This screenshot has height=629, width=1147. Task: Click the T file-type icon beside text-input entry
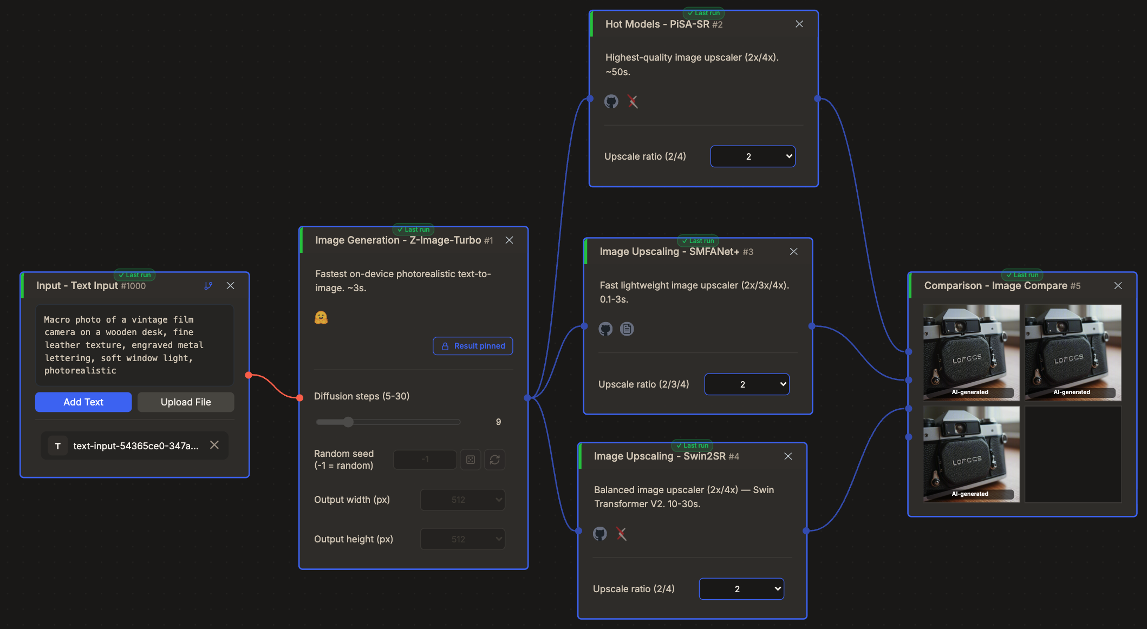(57, 446)
